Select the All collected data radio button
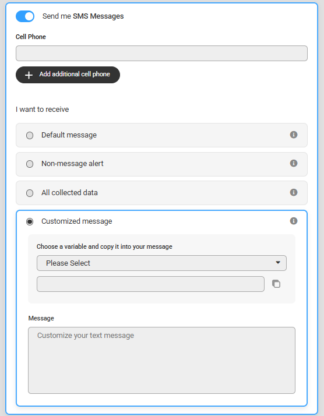 pyautogui.click(x=30, y=193)
